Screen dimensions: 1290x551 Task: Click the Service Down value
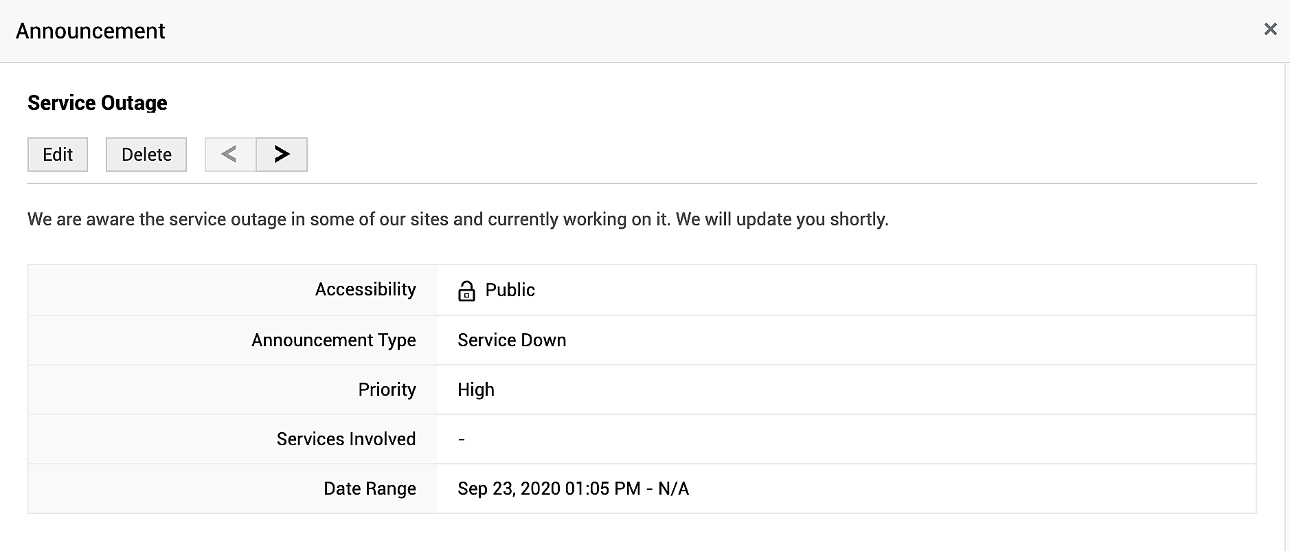[512, 340]
